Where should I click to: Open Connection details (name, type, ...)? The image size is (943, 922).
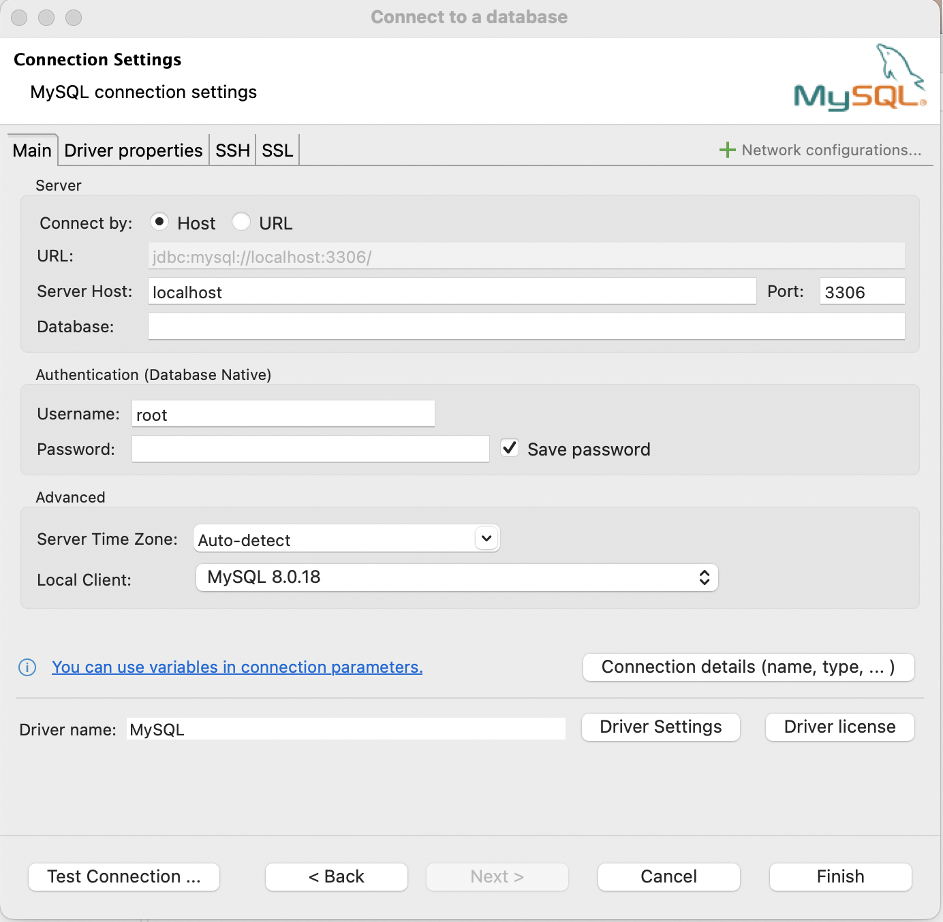(749, 667)
